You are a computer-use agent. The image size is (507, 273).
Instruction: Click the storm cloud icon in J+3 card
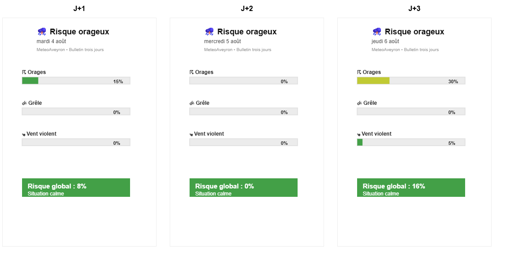[x=377, y=31]
